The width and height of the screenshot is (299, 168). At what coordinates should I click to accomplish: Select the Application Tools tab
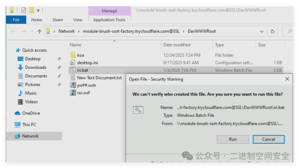109,20
